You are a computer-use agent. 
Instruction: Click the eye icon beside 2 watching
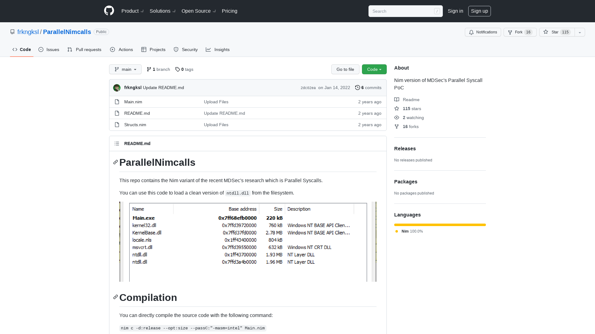click(397, 118)
